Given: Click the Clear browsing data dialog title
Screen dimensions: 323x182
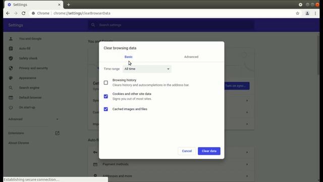Looking at the screenshot, I should 120,48.
